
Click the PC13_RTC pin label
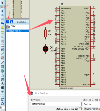(84, 44)
